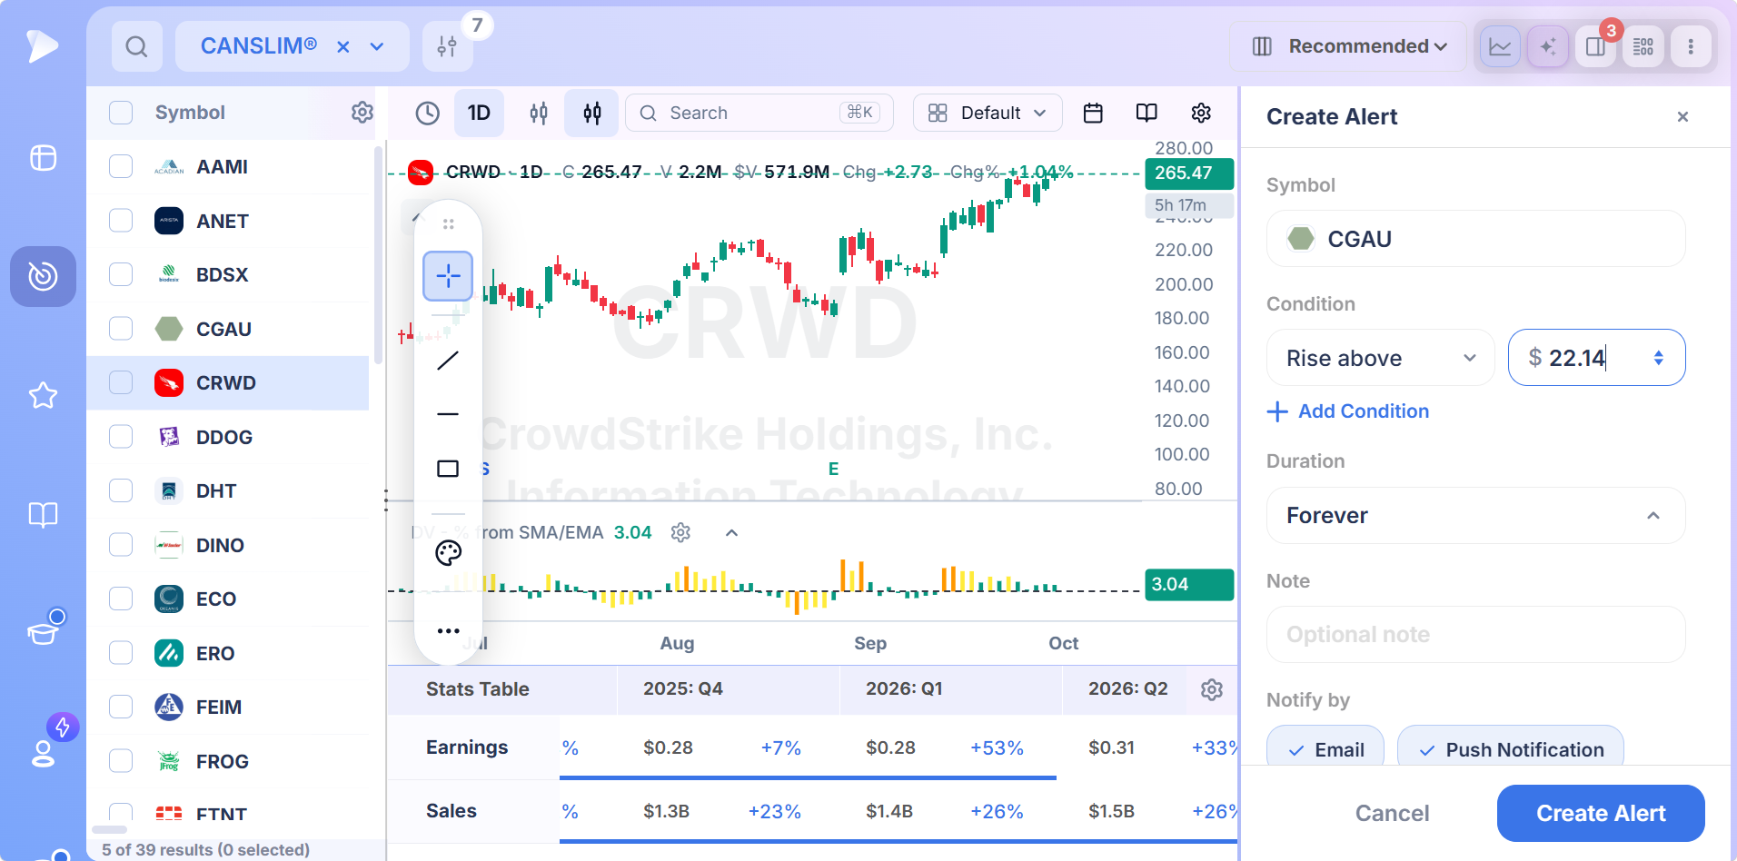The image size is (1737, 861).
Task: Click the clock history icon in chart toolbar
Action: pyautogui.click(x=428, y=113)
